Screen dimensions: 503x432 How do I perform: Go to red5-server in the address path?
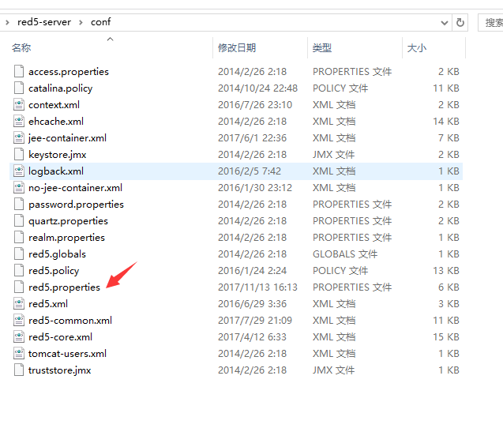pyautogui.click(x=44, y=22)
